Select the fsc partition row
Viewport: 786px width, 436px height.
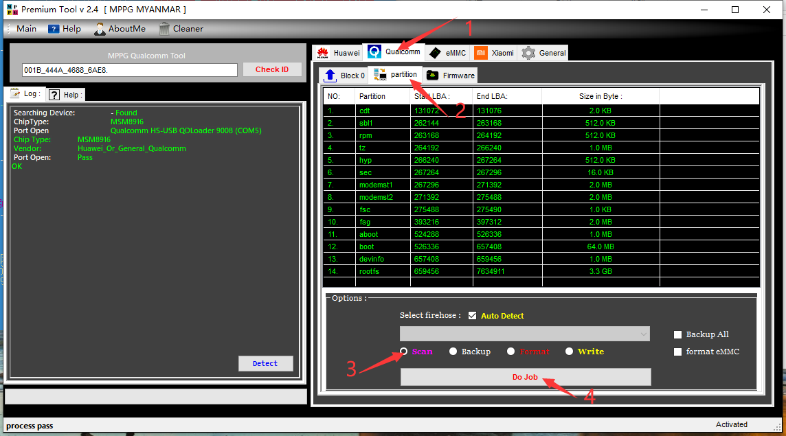point(541,209)
